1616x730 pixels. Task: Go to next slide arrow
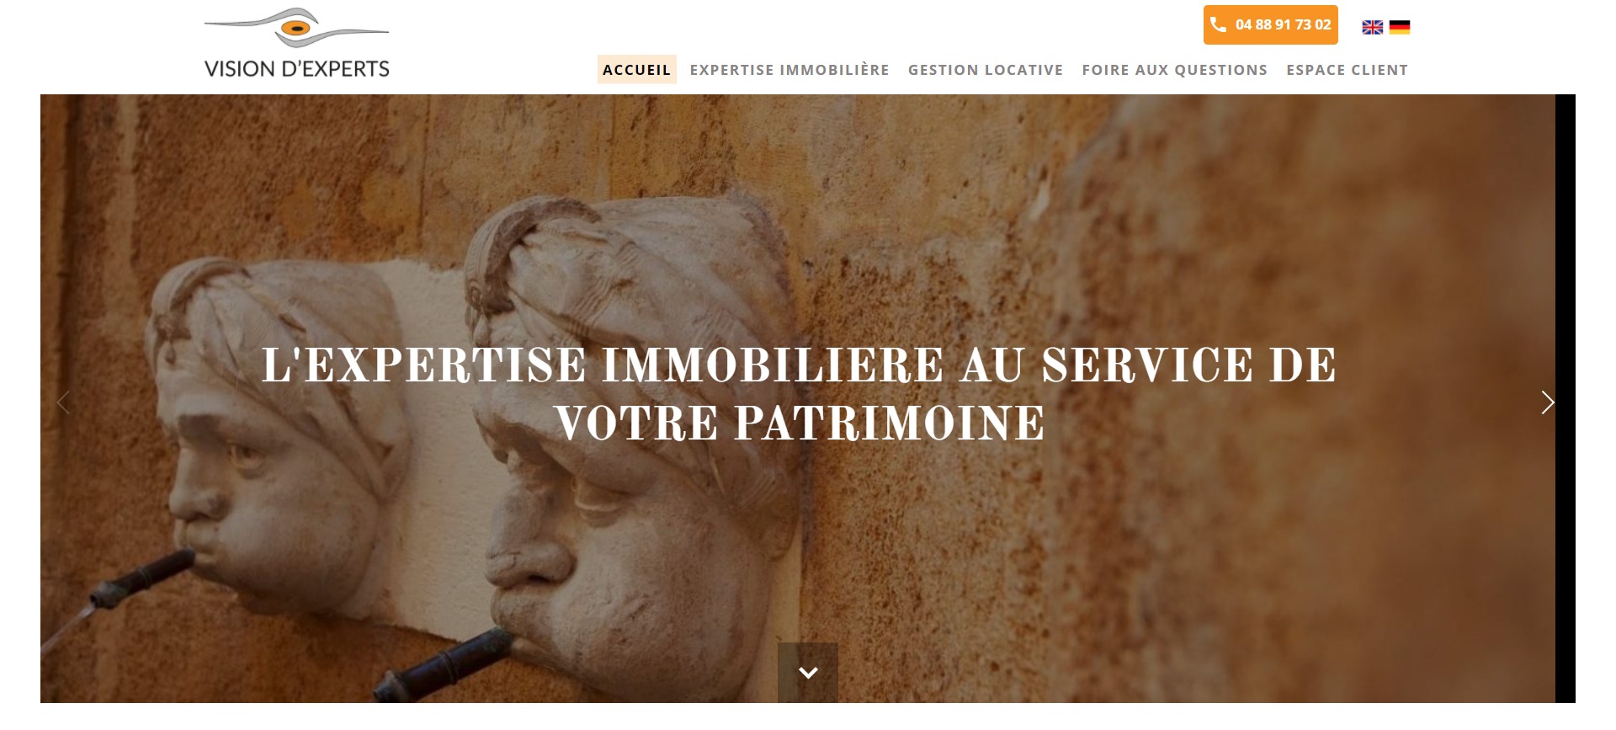[x=1547, y=402]
